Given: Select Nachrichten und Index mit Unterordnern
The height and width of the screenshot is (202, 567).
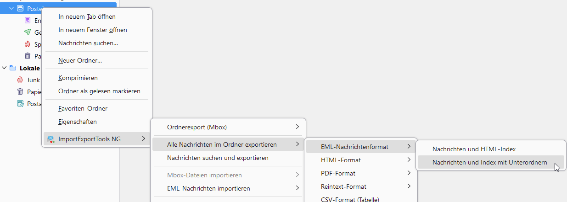Looking at the screenshot, I should coord(489,162).
